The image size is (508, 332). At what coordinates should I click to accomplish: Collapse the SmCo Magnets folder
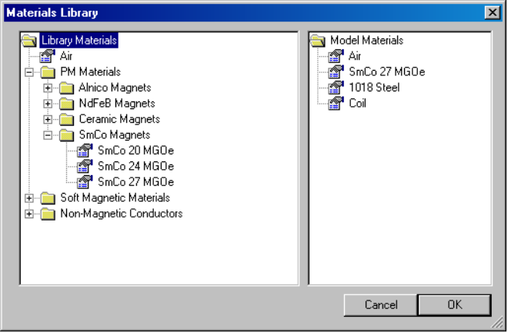pyautogui.click(x=48, y=135)
